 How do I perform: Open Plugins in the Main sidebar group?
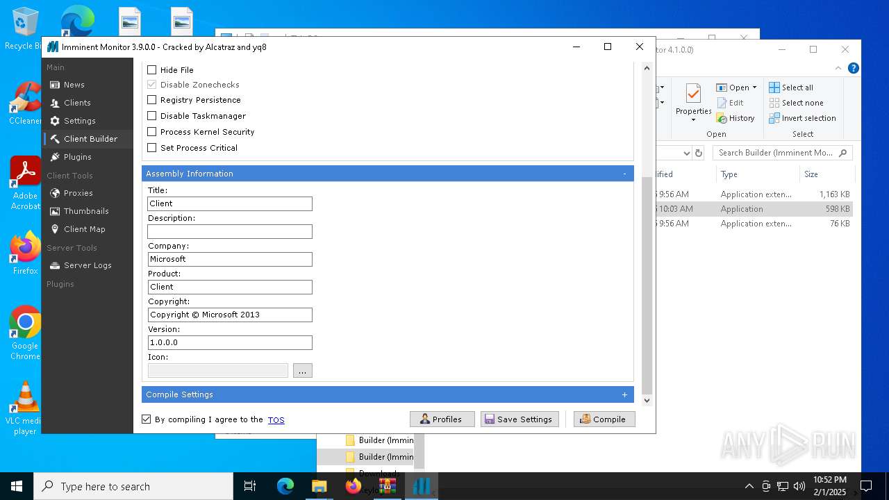click(77, 157)
